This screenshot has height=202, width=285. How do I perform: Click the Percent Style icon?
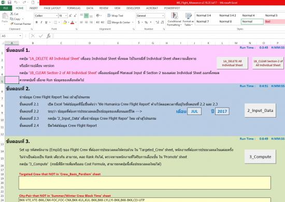146,22
